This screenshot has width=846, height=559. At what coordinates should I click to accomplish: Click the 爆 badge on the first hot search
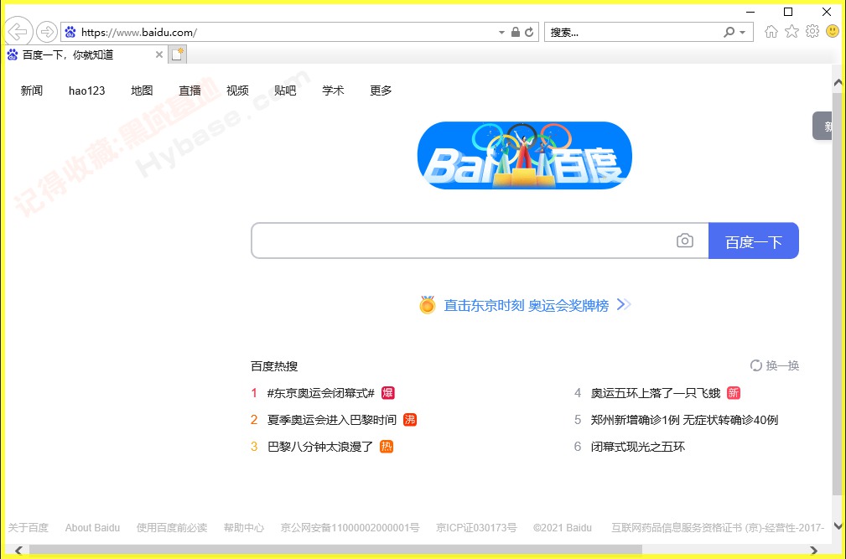(387, 392)
